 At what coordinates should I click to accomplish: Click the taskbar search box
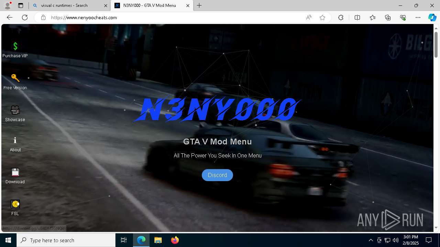[66, 240]
